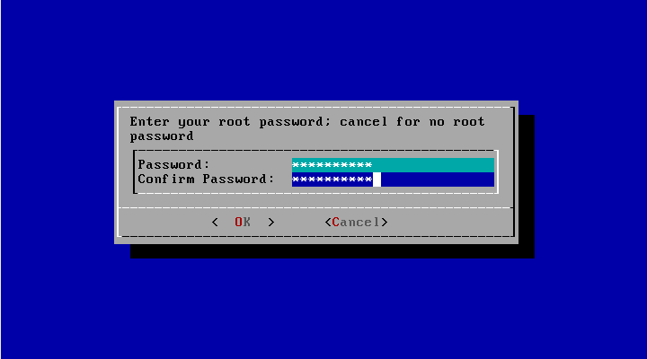Click the asterisks in the Password field
This screenshot has width=647, height=359.
pyautogui.click(x=332, y=165)
